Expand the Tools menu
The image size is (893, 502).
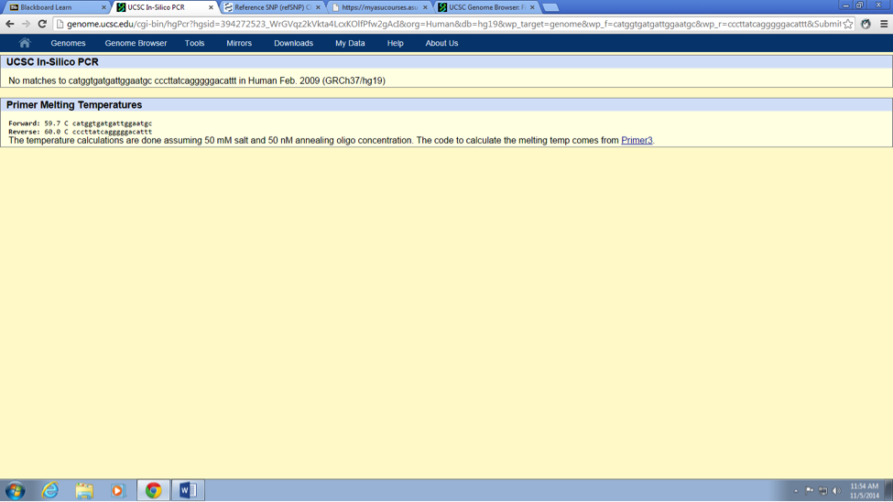pyautogui.click(x=194, y=43)
